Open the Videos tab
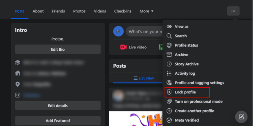The image size is (253, 126). tap(100, 11)
